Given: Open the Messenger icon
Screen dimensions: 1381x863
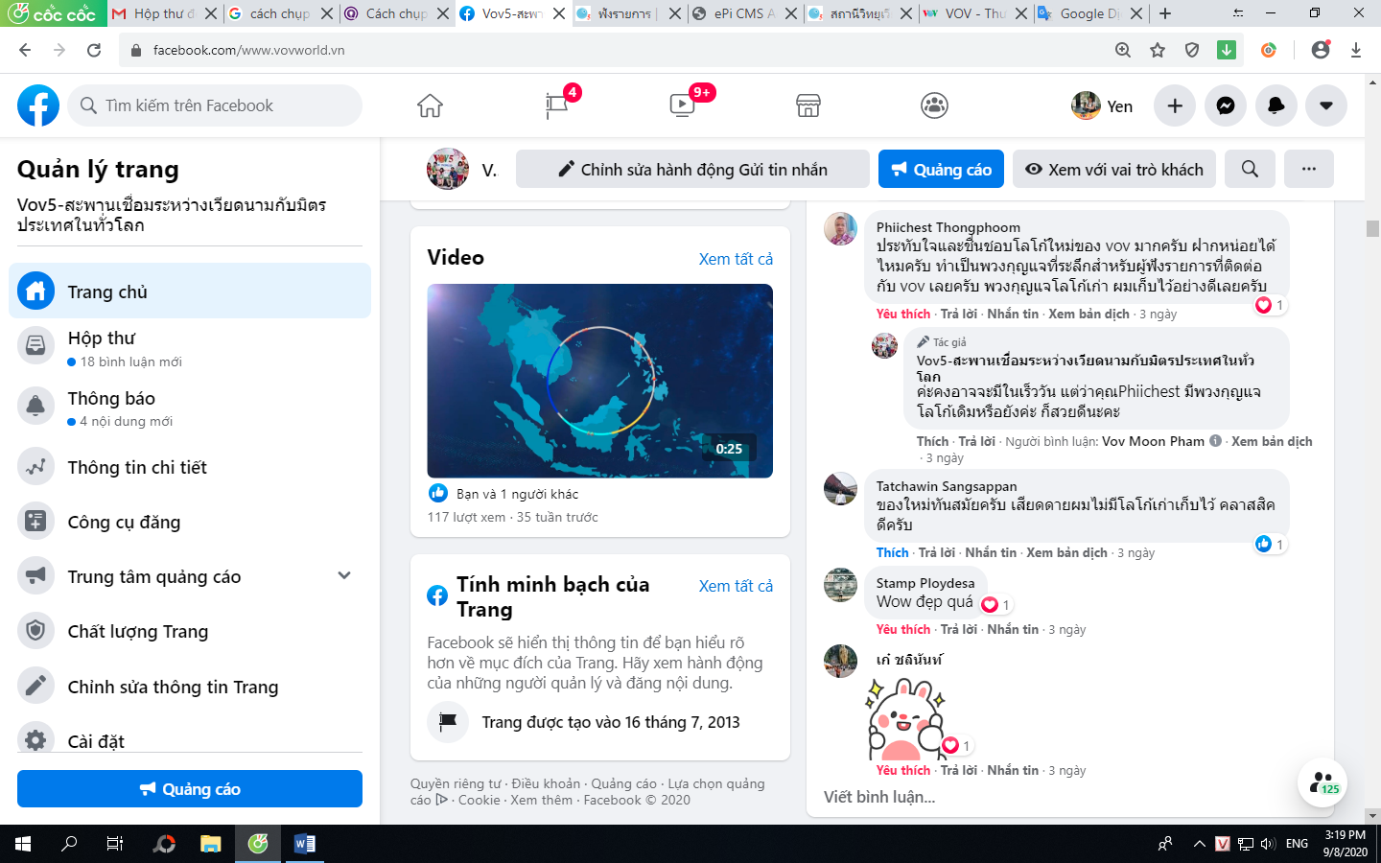Looking at the screenshot, I should point(1226,105).
